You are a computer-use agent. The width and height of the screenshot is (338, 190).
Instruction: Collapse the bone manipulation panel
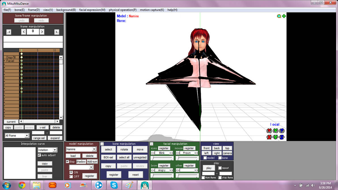[102, 144]
